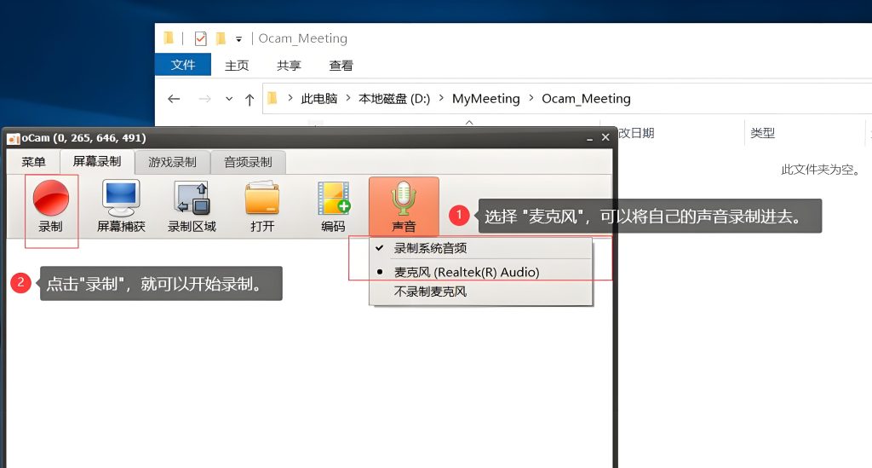Click the red 录制 record icon
The width and height of the screenshot is (872, 468).
pyautogui.click(x=50, y=198)
